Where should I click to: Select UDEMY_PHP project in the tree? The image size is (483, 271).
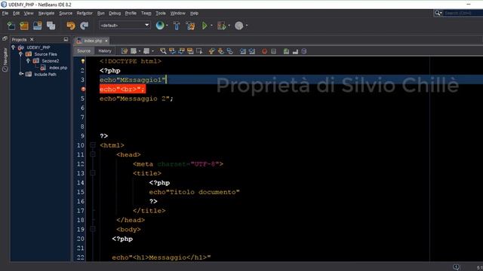[x=38, y=47]
